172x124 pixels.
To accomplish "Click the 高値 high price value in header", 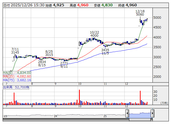I will tap(83, 5).
